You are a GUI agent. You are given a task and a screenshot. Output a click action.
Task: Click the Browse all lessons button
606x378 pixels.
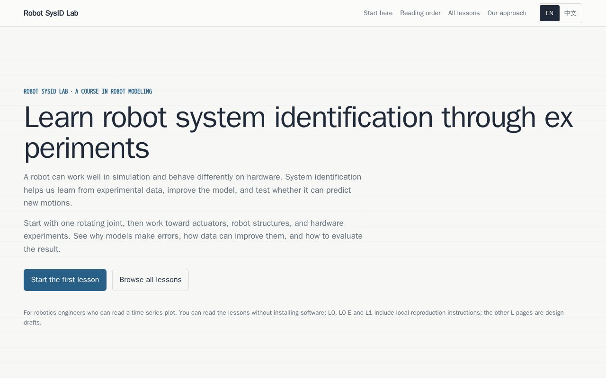pyautogui.click(x=151, y=280)
